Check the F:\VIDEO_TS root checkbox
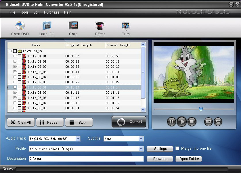This screenshot has height=173, width=241. (15, 51)
